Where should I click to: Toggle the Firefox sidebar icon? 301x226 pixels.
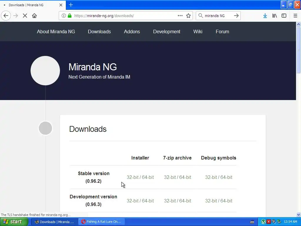[x=284, y=16]
